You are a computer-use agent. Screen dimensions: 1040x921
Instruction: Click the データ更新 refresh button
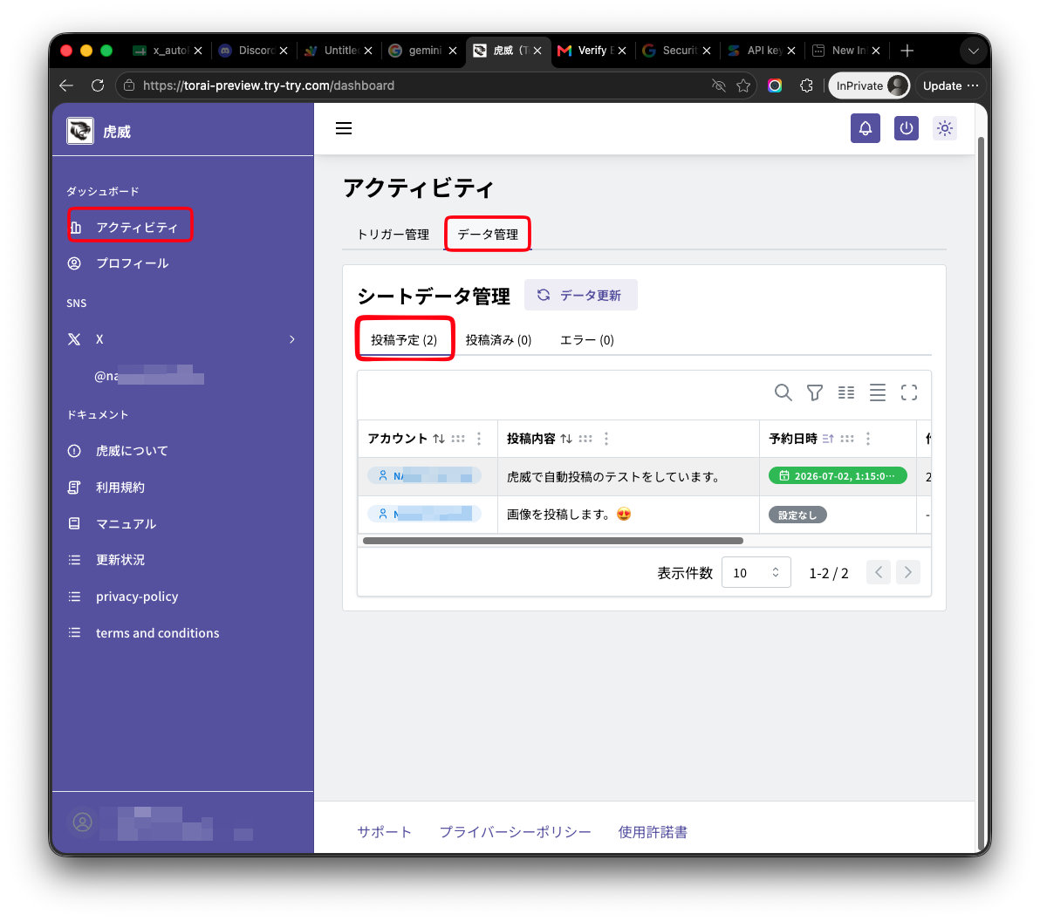tap(580, 295)
